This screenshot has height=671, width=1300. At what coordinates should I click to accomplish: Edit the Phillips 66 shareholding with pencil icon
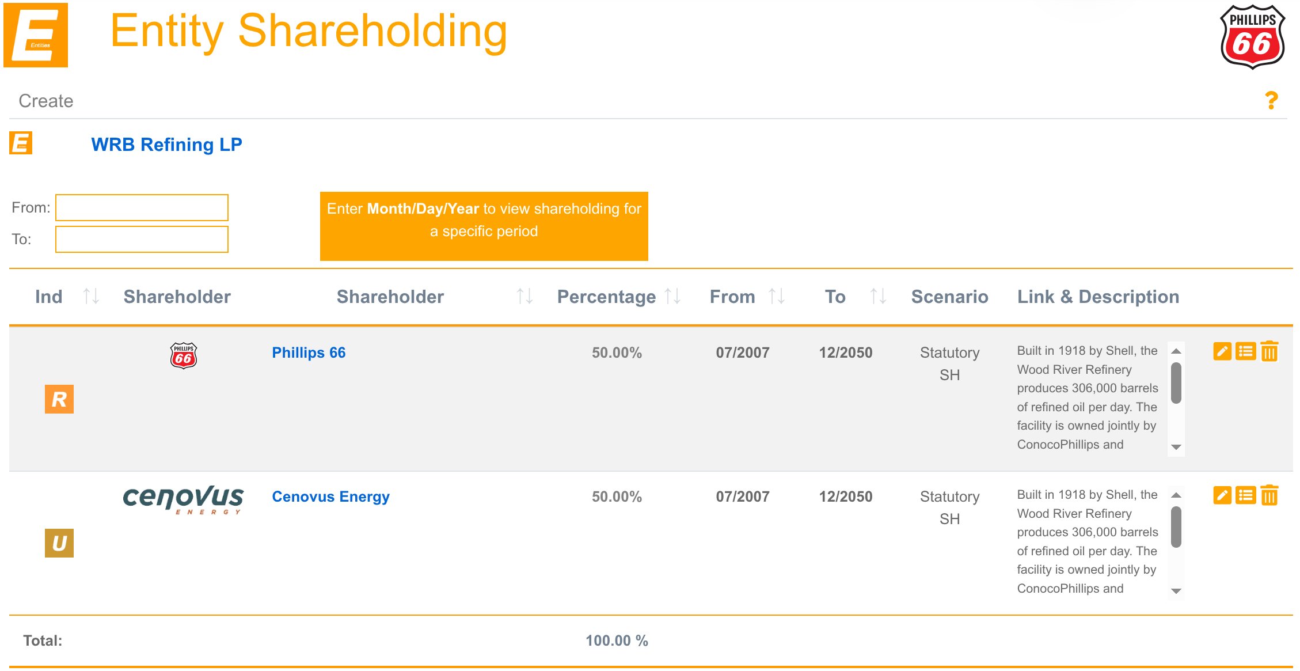(x=1222, y=351)
